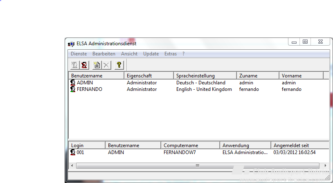Sort by Zuname column header
Viewport: 333px width, 183px height.
pyautogui.click(x=258, y=75)
